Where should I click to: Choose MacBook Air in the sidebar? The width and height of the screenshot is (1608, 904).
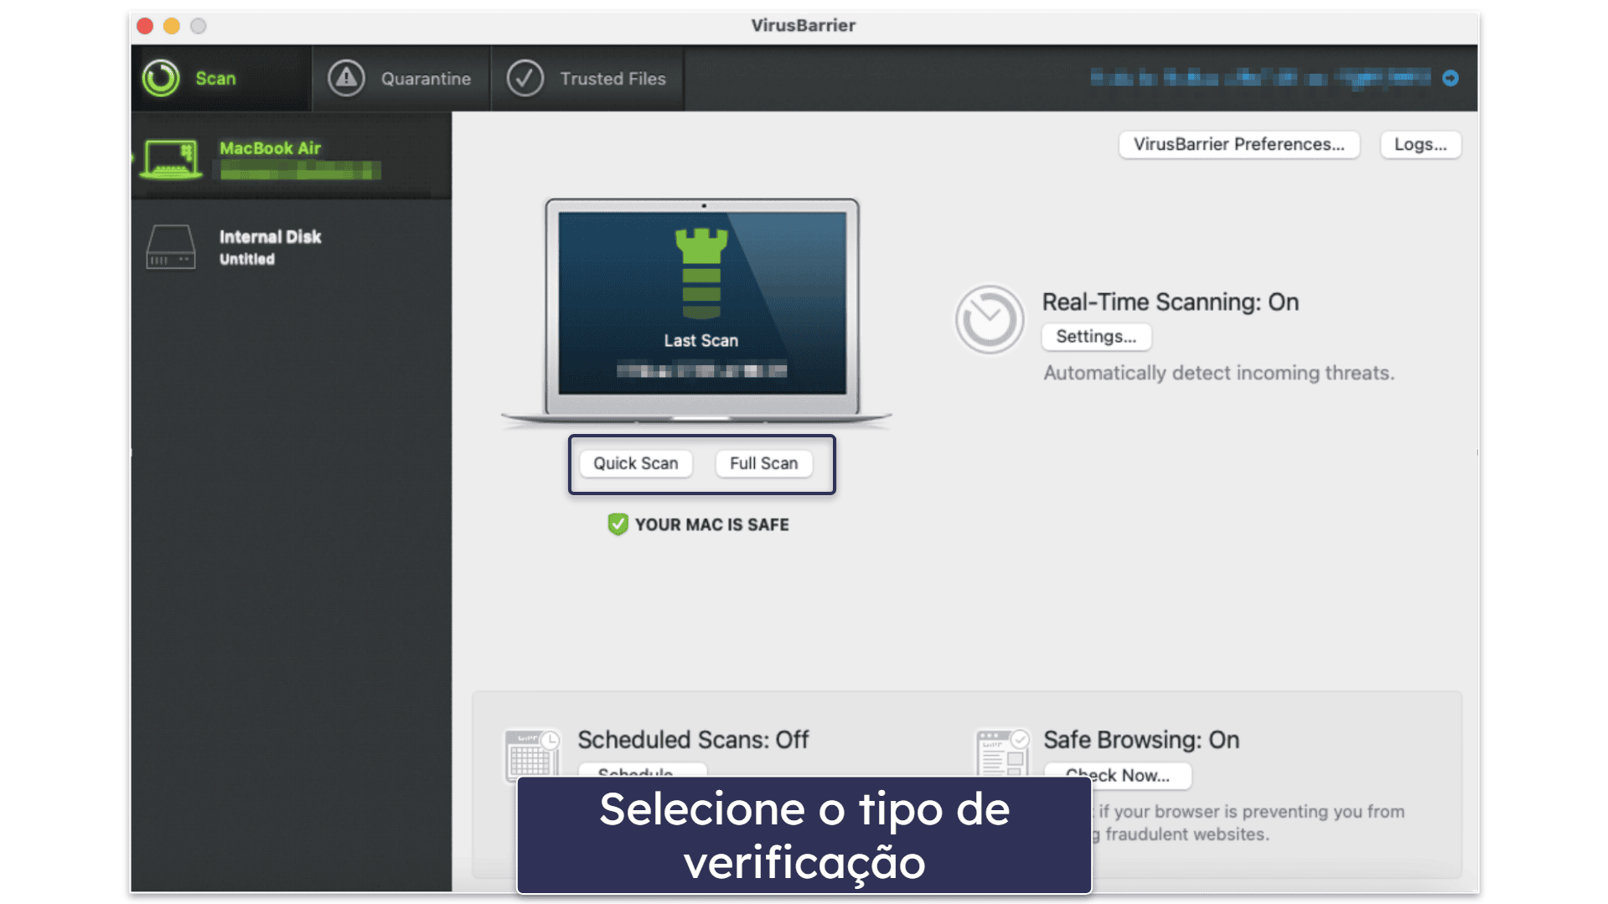[x=291, y=157]
